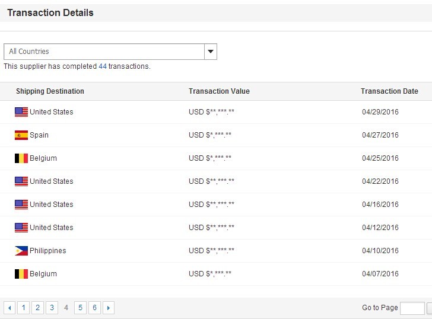Click the Belgium flag dated 04/25/2016

pos(21,158)
